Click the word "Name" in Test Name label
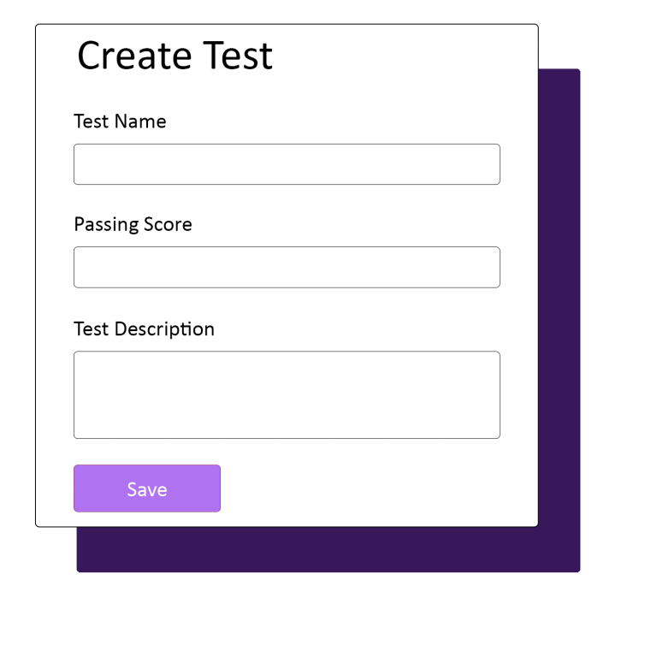 (x=140, y=121)
